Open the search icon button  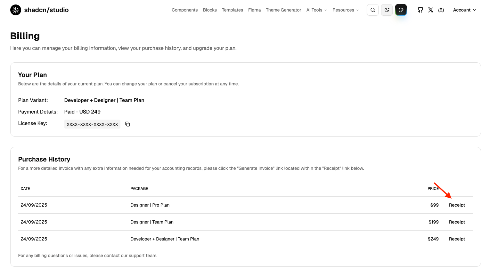(x=373, y=10)
